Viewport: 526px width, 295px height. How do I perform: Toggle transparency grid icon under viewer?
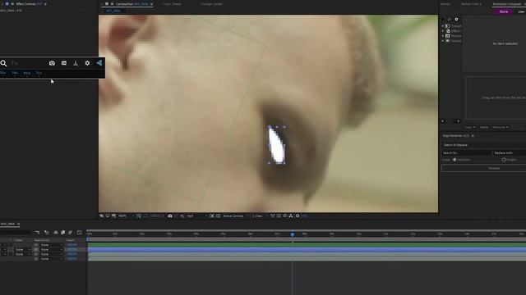coord(218,216)
